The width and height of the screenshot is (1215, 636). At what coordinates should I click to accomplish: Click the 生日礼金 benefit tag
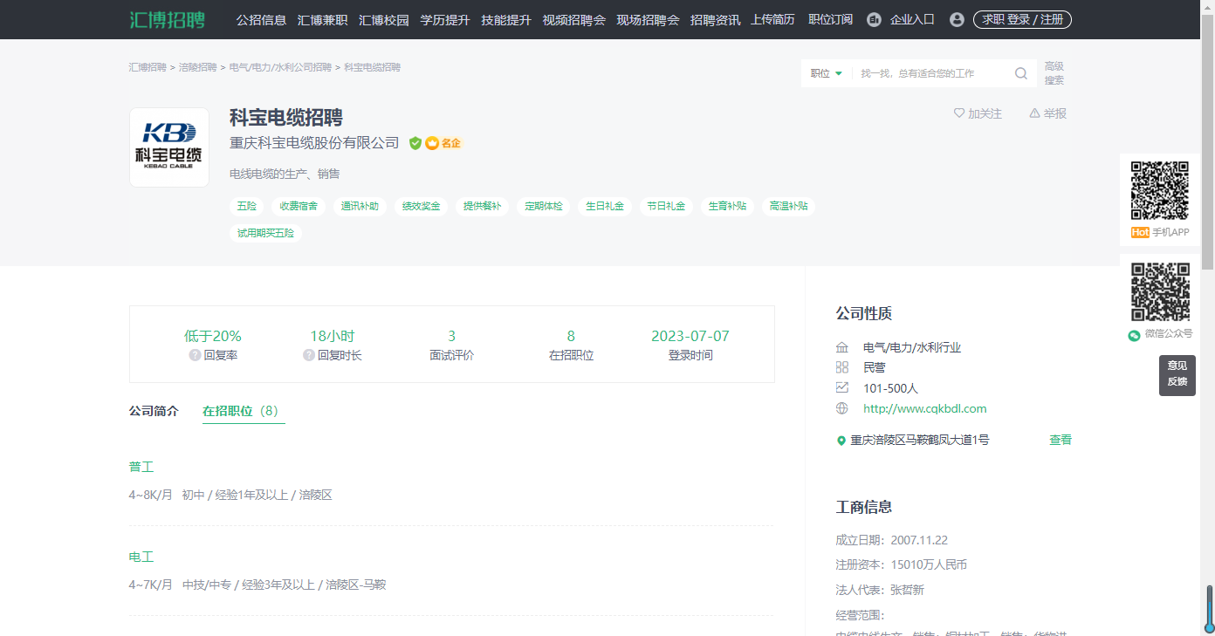click(605, 207)
